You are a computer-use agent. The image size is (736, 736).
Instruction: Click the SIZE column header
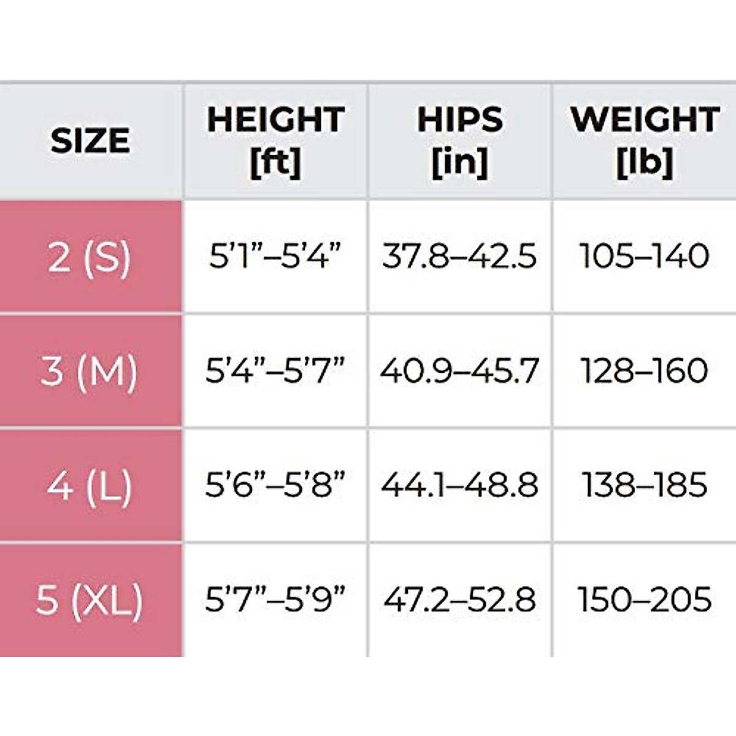pyautogui.click(x=90, y=141)
